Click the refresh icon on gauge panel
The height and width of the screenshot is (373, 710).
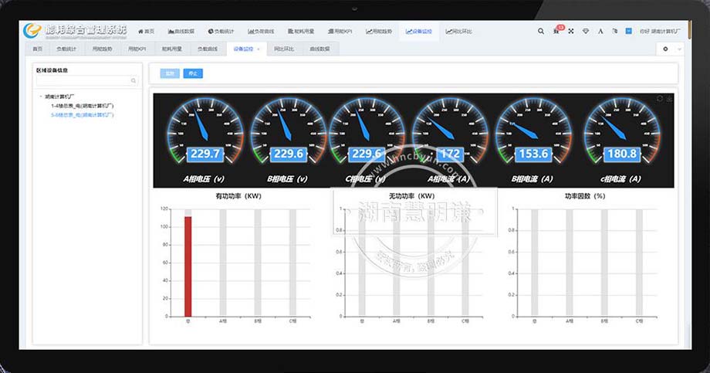tap(660, 98)
